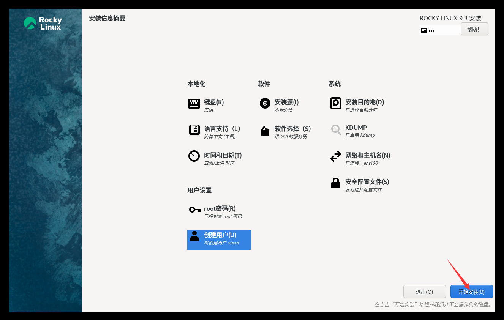Click the 将创建用户 xiaod status text
The height and width of the screenshot is (320, 504).
click(x=222, y=243)
